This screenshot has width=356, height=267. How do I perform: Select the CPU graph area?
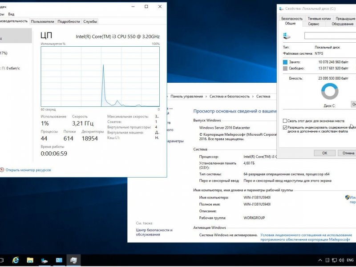100,77
